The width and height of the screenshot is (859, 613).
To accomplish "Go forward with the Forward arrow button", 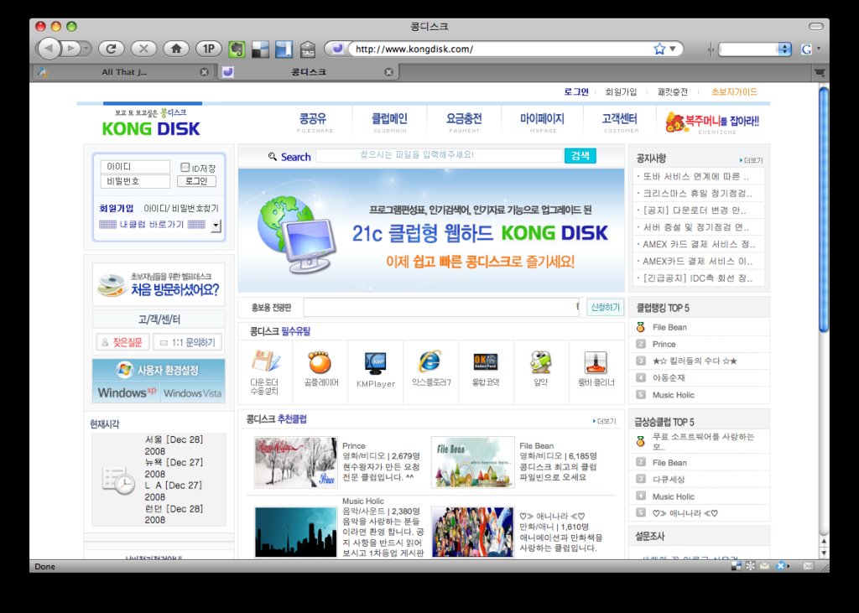I will (x=70, y=49).
